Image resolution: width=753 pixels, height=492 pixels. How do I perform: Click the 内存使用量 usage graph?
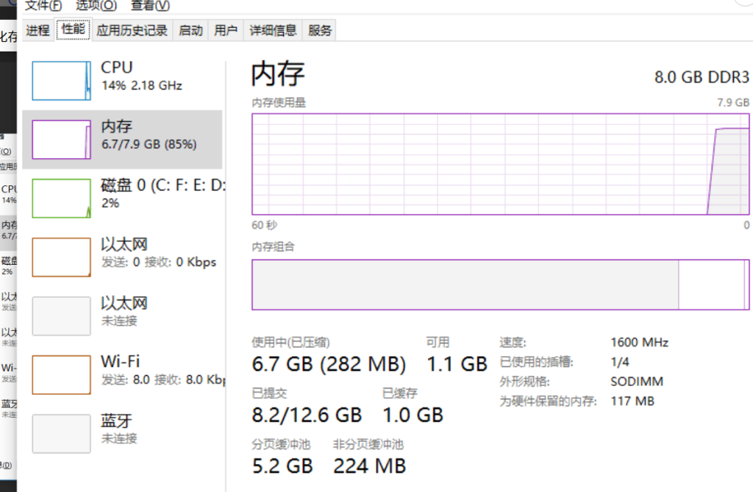click(x=500, y=163)
